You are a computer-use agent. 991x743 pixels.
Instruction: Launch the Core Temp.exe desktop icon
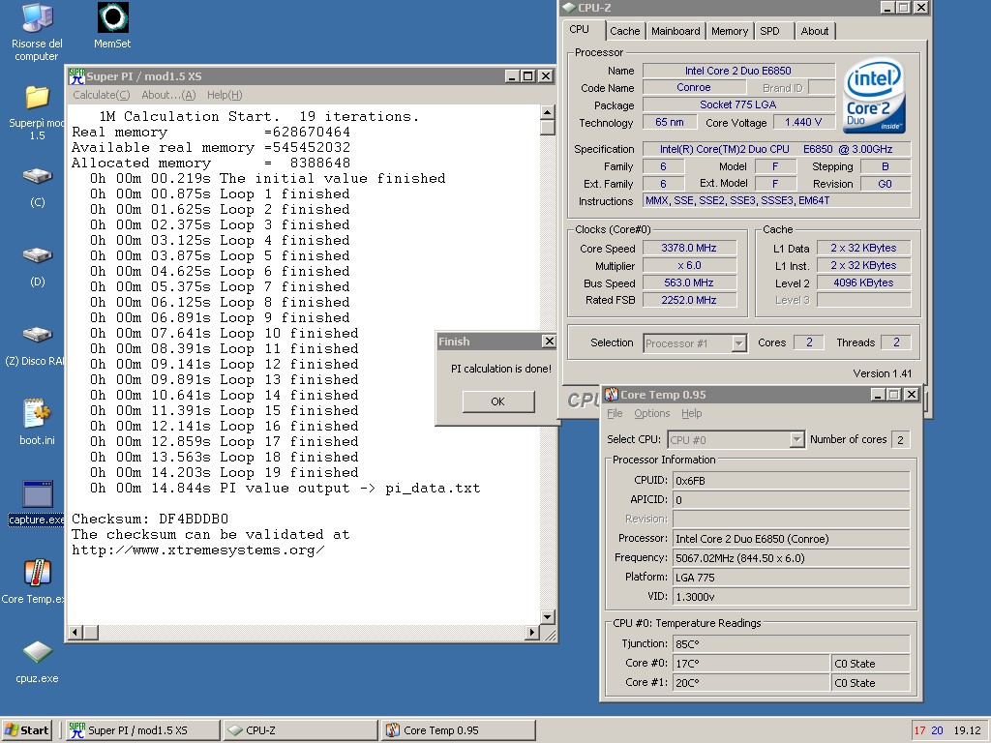tap(33, 581)
